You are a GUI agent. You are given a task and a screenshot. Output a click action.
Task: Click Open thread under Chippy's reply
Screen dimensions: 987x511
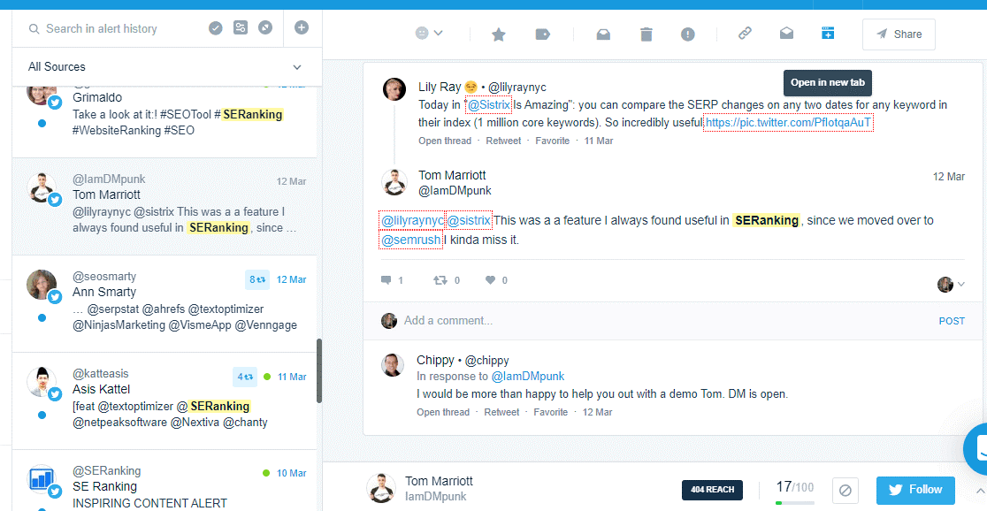tap(443, 412)
